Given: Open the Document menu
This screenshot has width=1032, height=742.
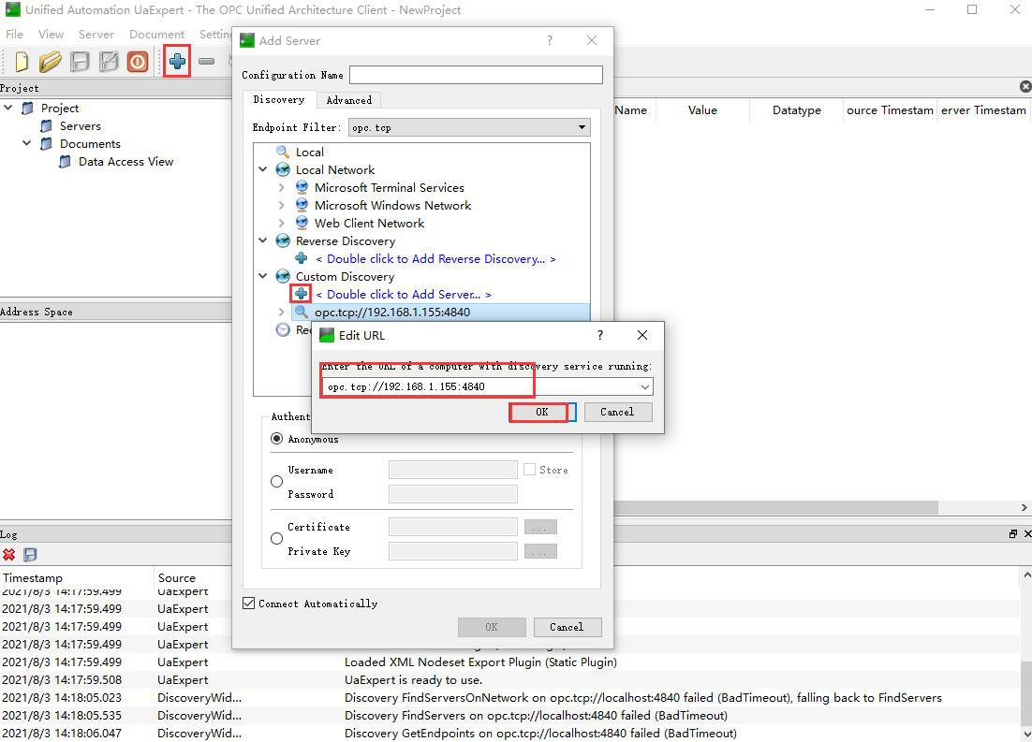Looking at the screenshot, I should (156, 35).
